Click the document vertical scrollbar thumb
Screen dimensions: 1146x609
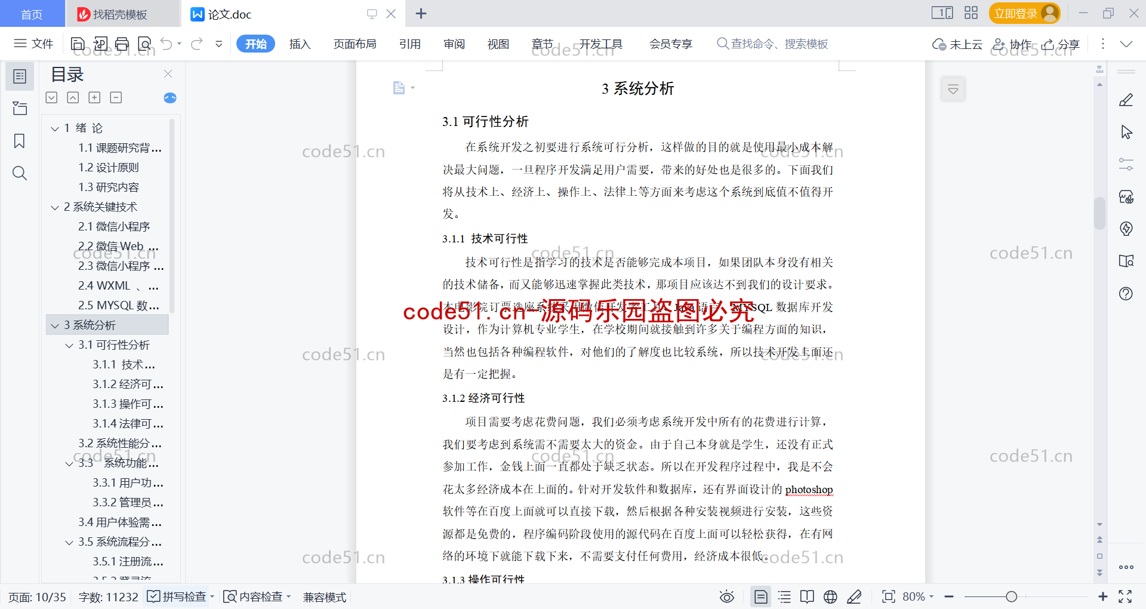1099,213
